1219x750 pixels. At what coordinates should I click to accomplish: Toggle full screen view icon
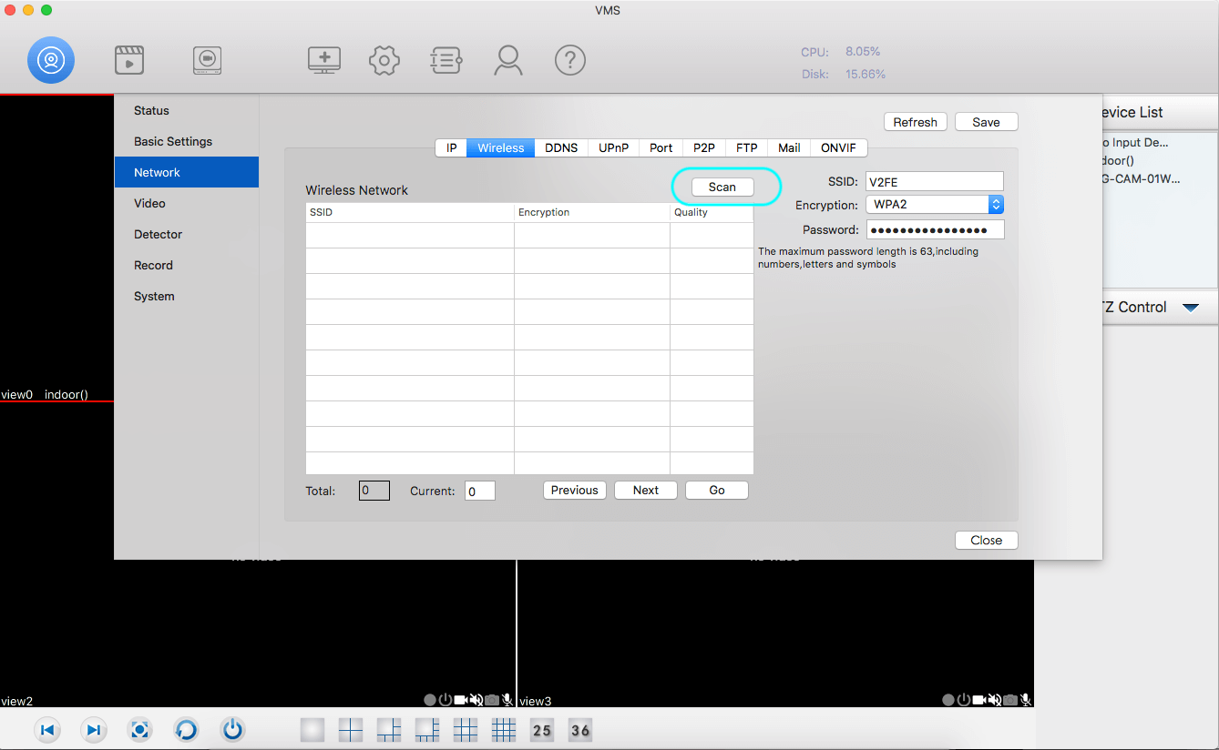[139, 730]
